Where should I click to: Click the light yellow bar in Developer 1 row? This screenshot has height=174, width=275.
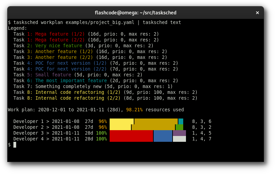(122, 121)
